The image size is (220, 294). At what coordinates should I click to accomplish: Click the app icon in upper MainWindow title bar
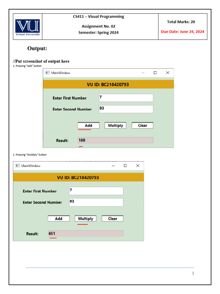(48, 73)
